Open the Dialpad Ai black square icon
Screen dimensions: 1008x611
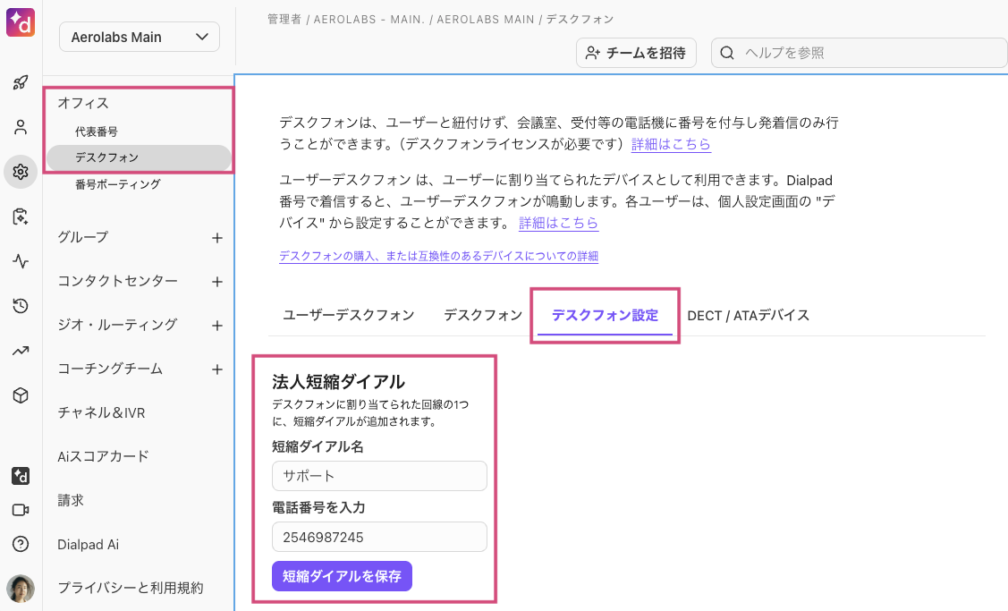[x=21, y=476]
